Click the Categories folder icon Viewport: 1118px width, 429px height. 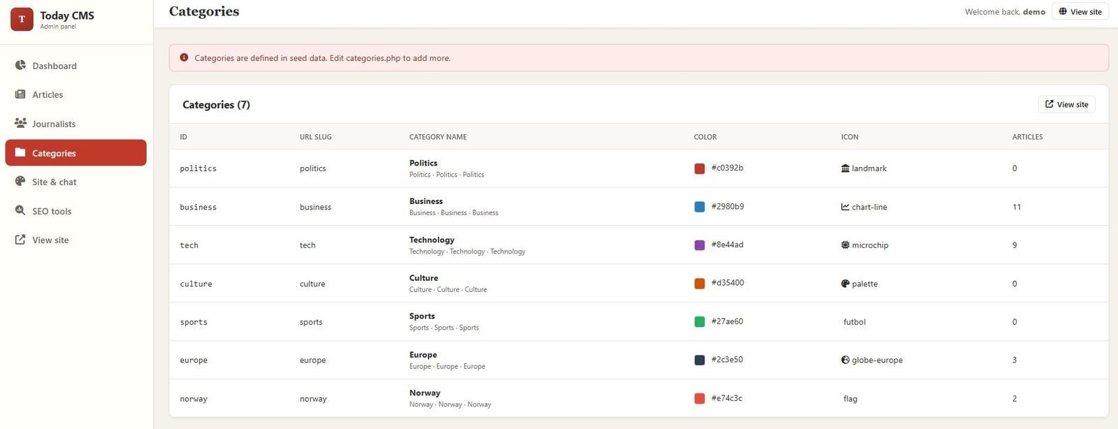(20, 152)
